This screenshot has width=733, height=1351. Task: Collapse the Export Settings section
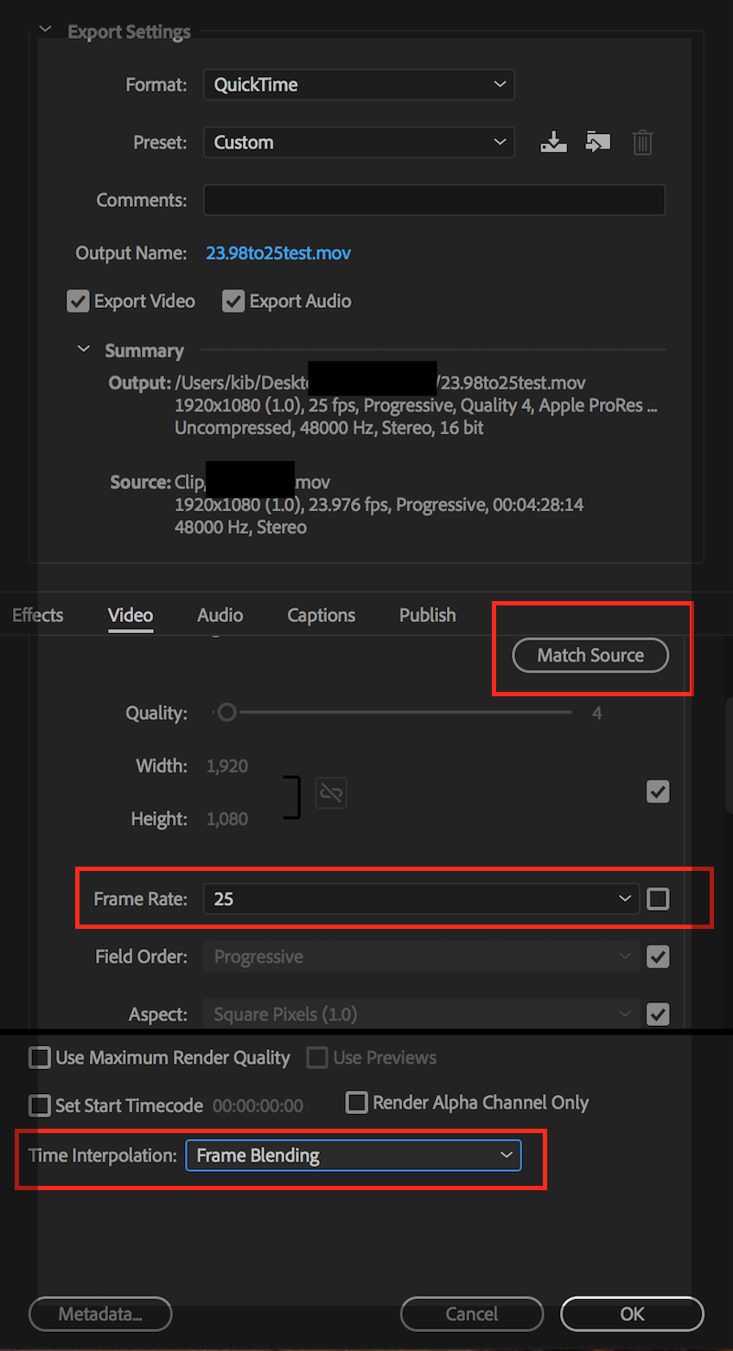pyautogui.click(x=45, y=29)
